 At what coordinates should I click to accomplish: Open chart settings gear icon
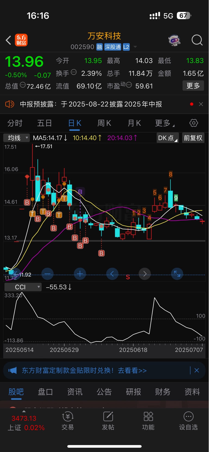194,123
